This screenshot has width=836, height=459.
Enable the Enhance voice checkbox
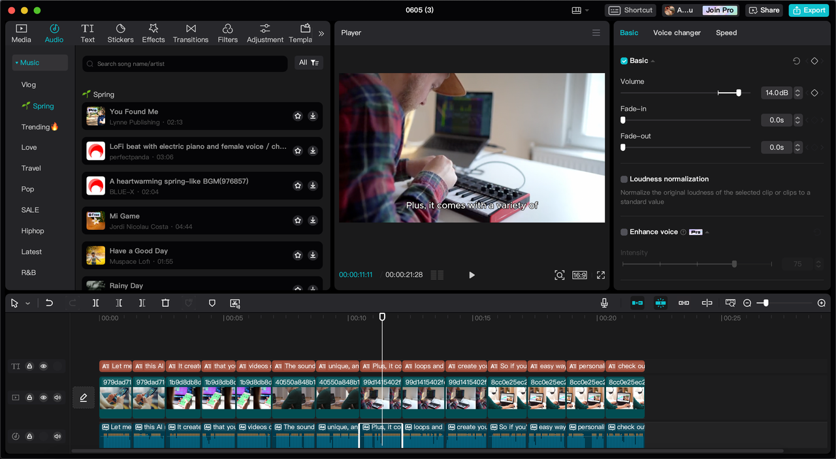pyautogui.click(x=624, y=232)
